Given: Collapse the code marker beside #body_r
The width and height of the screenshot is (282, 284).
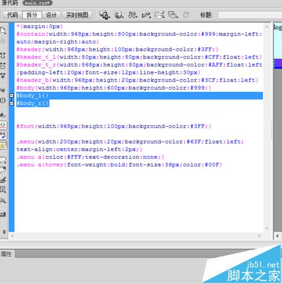Looking at the screenshot, I should (12, 103).
